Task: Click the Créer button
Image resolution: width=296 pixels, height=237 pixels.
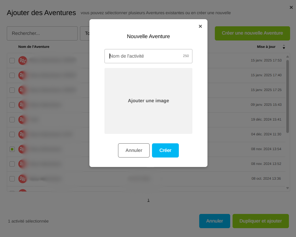Action: coord(165,150)
